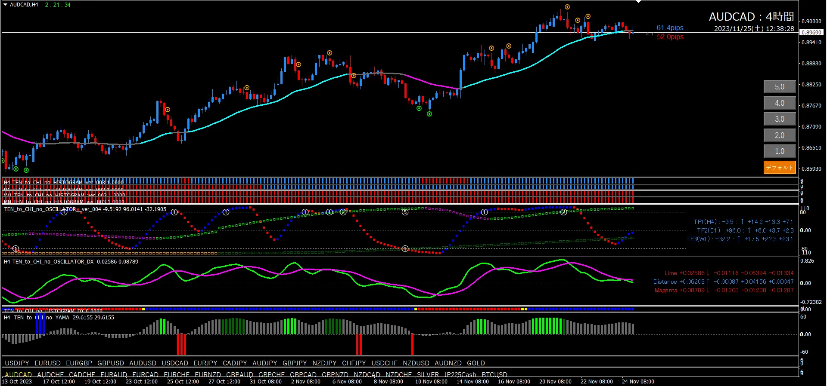Open the USDCAD symbol
The image size is (827, 386).
point(175,363)
